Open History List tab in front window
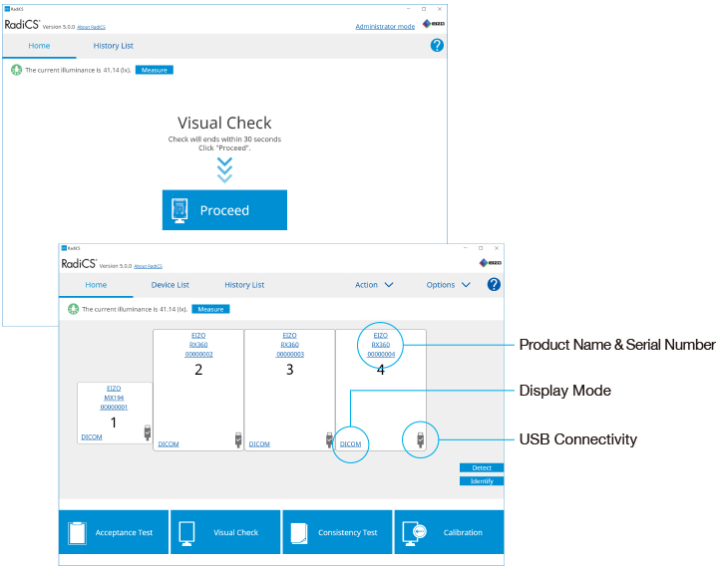 click(x=244, y=285)
